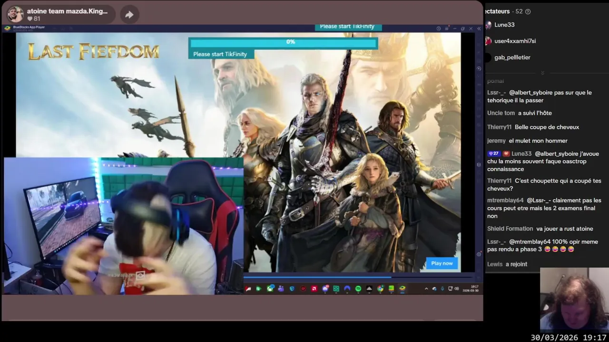Open Discord from the taskbar

click(x=325, y=289)
